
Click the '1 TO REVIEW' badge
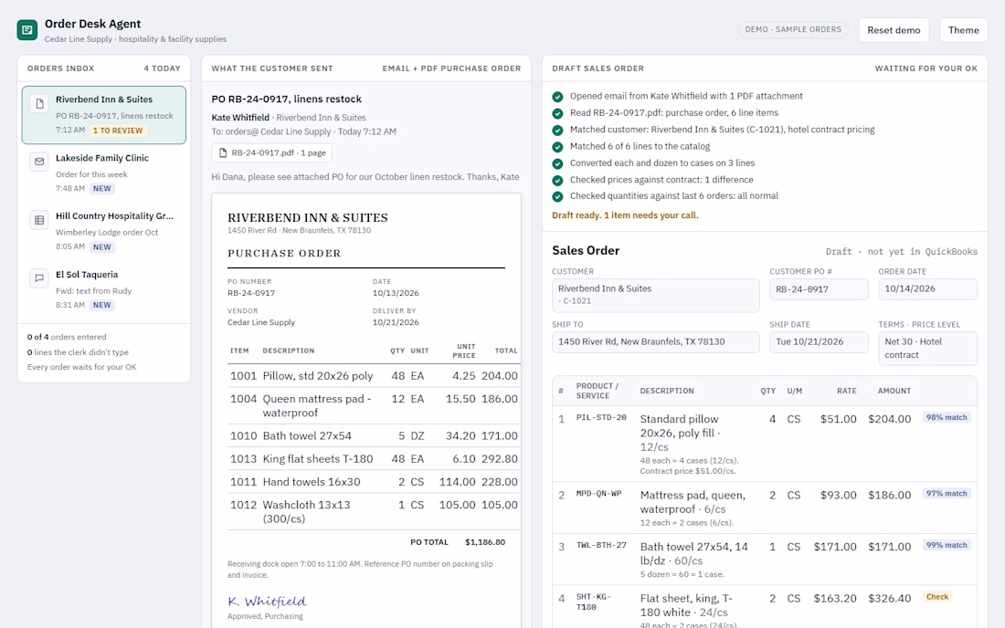(118, 131)
